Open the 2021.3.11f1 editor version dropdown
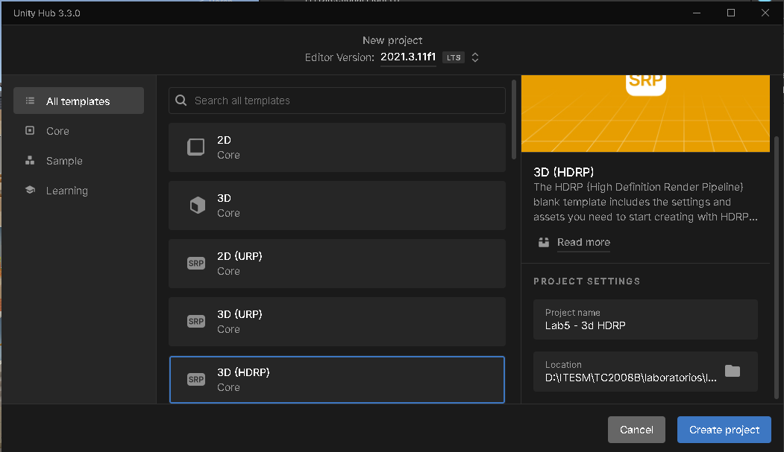784x452 pixels. (x=408, y=57)
